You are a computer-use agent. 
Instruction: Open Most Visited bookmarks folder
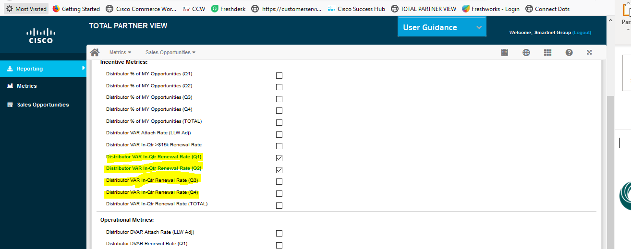[26, 9]
